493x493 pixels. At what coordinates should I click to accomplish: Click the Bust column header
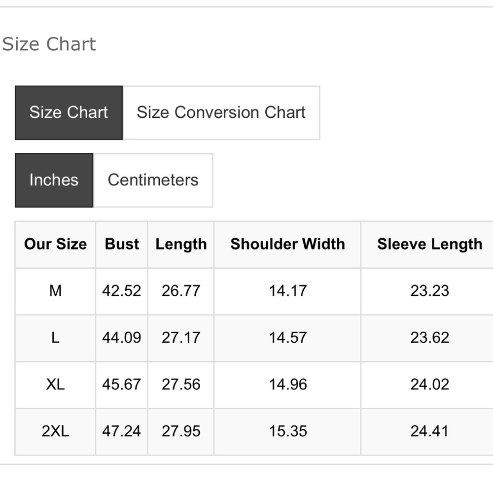pos(122,244)
